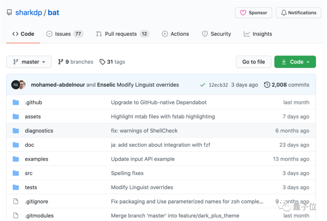327x221 pixels.
Task: Open 'Upgrade to GitHub-native Dependabot' commit message
Action: pyautogui.click(x=159, y=102)
